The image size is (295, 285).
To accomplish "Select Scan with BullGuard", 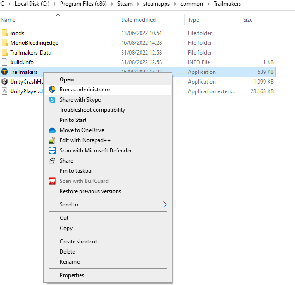I will (108, 181).
